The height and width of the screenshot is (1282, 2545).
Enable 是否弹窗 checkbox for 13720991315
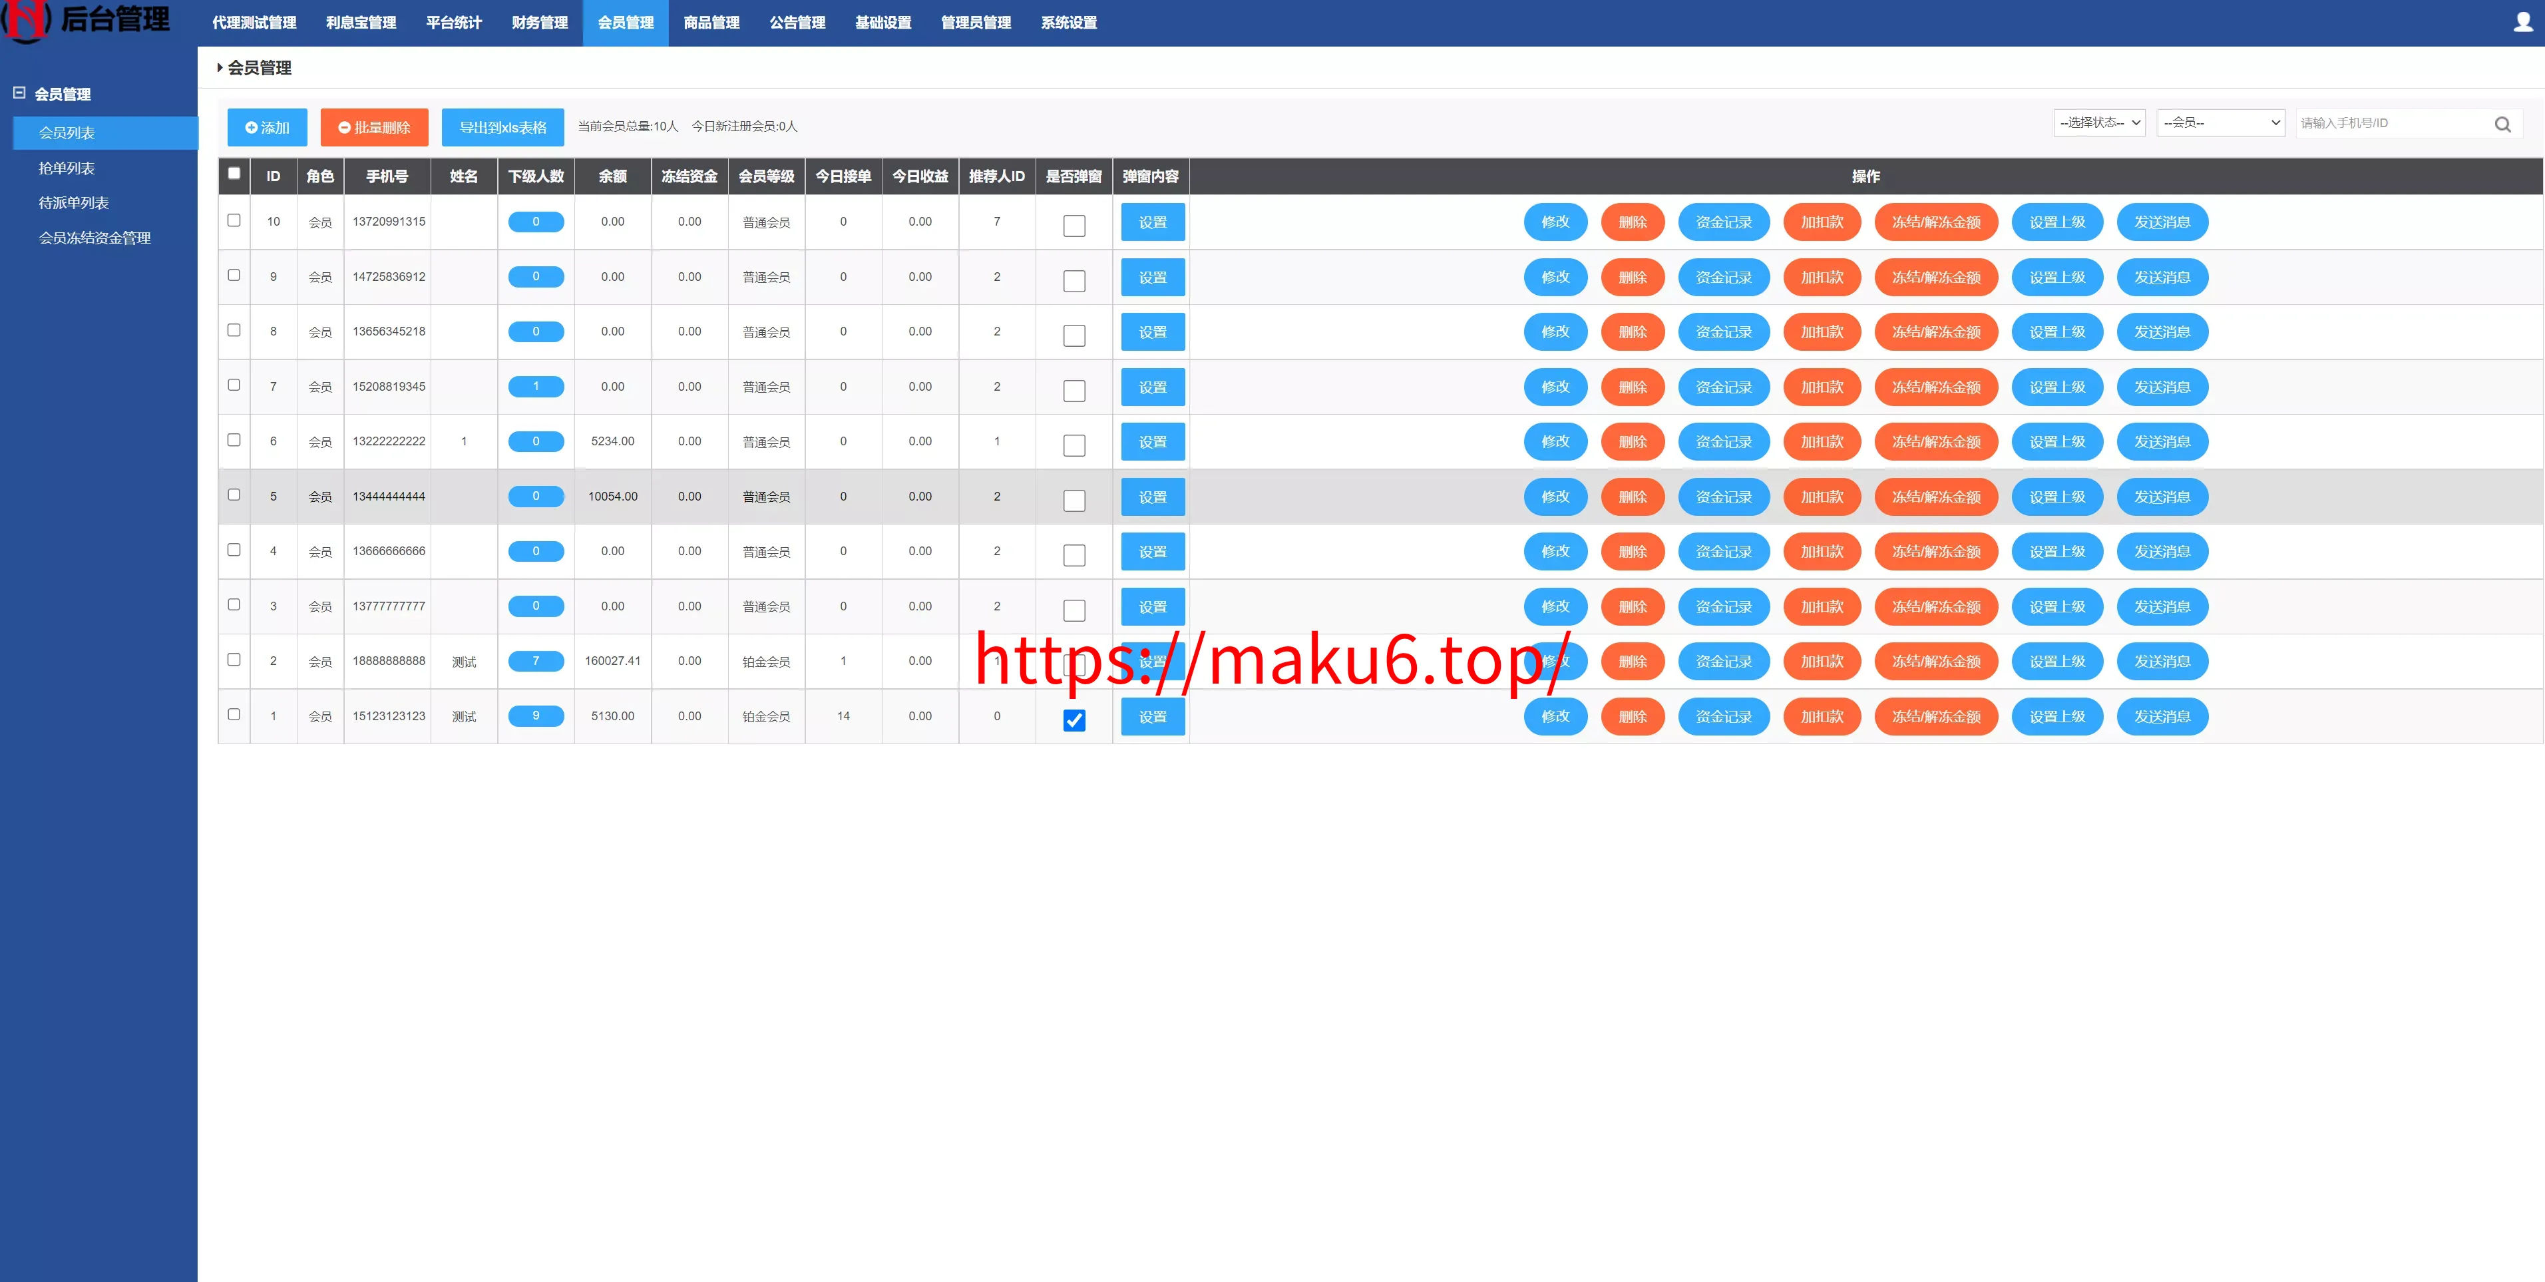tap(1074, 226)
